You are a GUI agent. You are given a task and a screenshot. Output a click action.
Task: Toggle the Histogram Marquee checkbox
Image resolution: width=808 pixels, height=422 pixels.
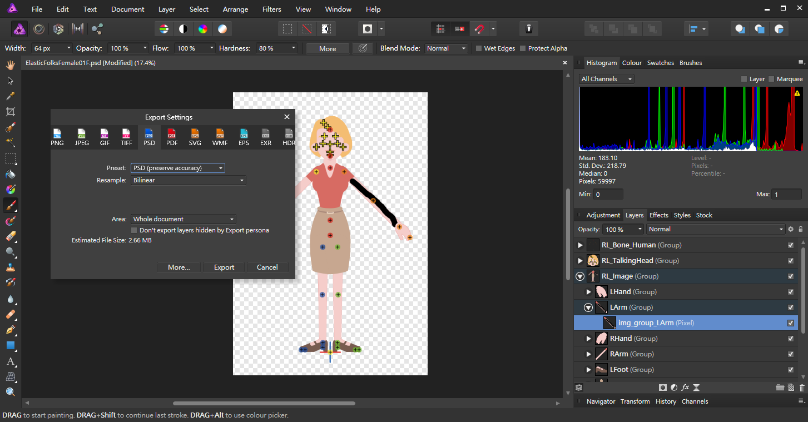(771, 79)
